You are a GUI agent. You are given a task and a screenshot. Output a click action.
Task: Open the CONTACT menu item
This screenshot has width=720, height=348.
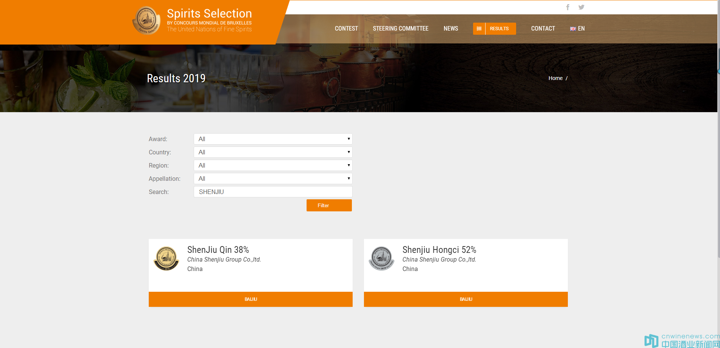pos(543,29)
